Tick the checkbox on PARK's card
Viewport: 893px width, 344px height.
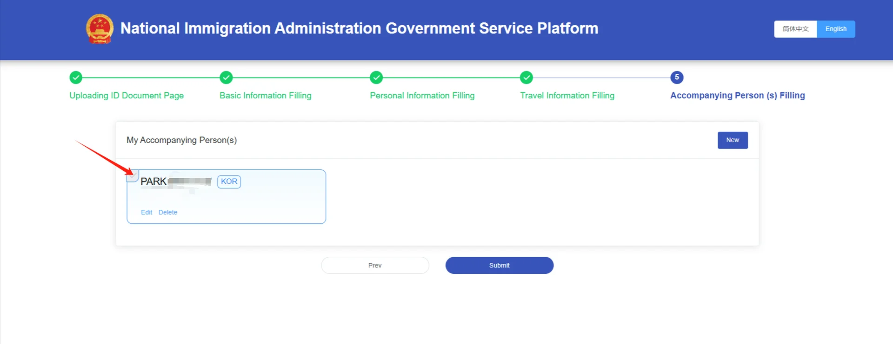point(133,175)
